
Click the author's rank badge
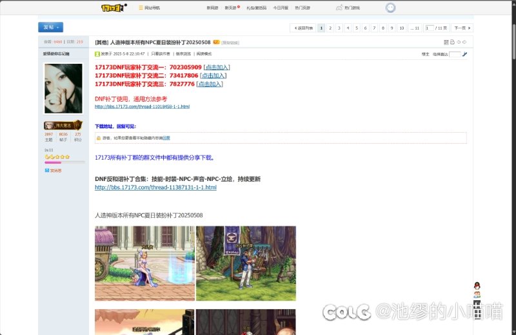(x=63, y=125)
